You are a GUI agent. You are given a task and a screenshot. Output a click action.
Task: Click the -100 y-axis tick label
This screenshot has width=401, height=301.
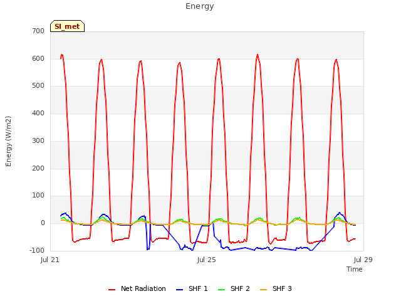tap(37, 250)
